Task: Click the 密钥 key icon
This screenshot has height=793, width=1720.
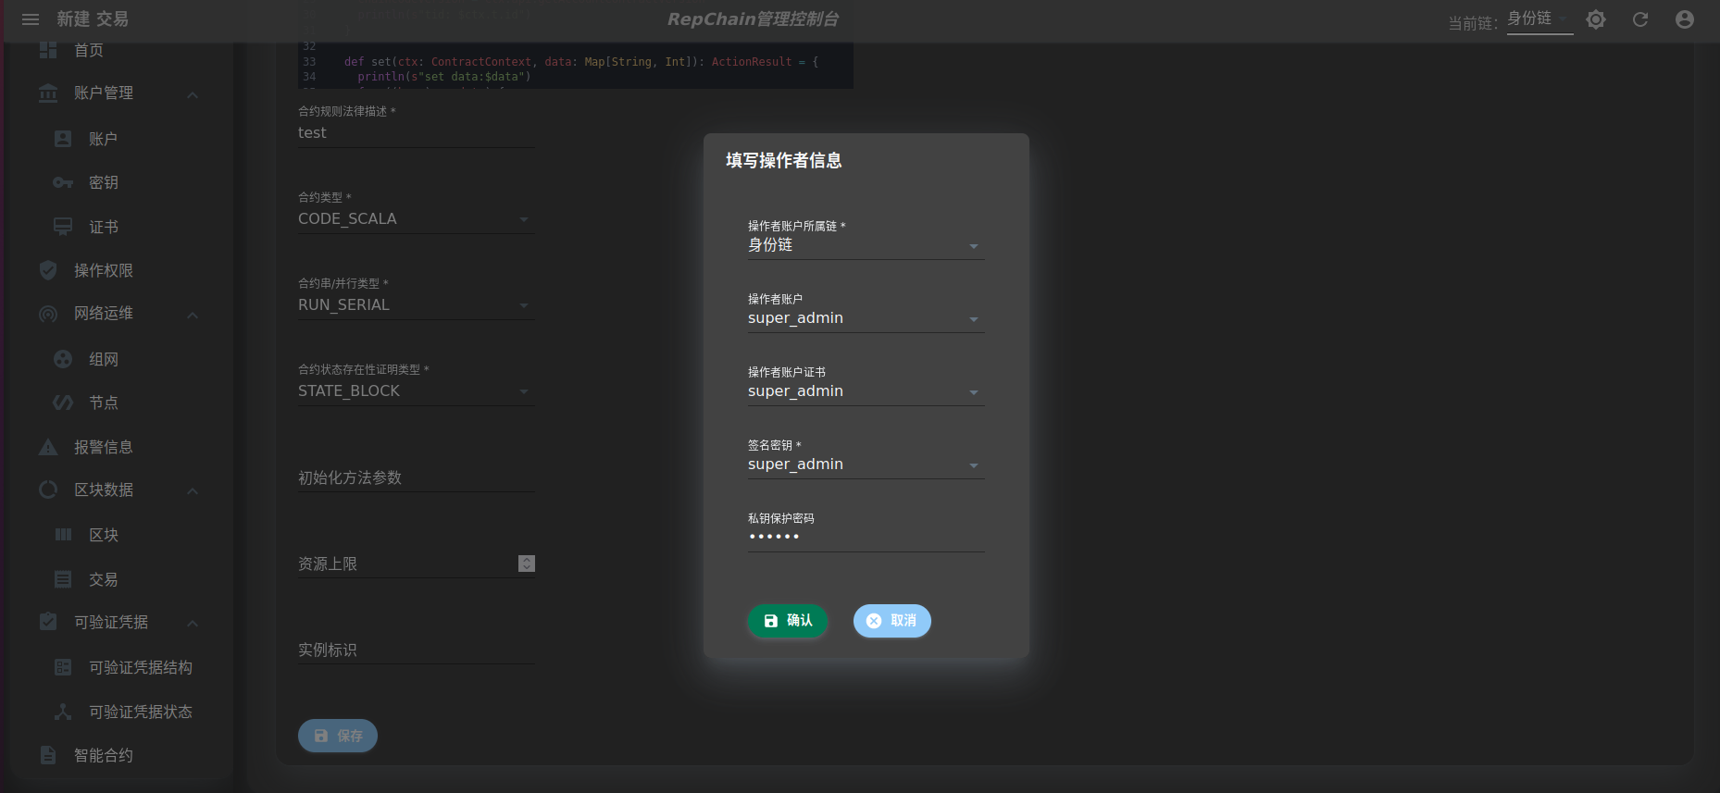Action: [63, 182]
